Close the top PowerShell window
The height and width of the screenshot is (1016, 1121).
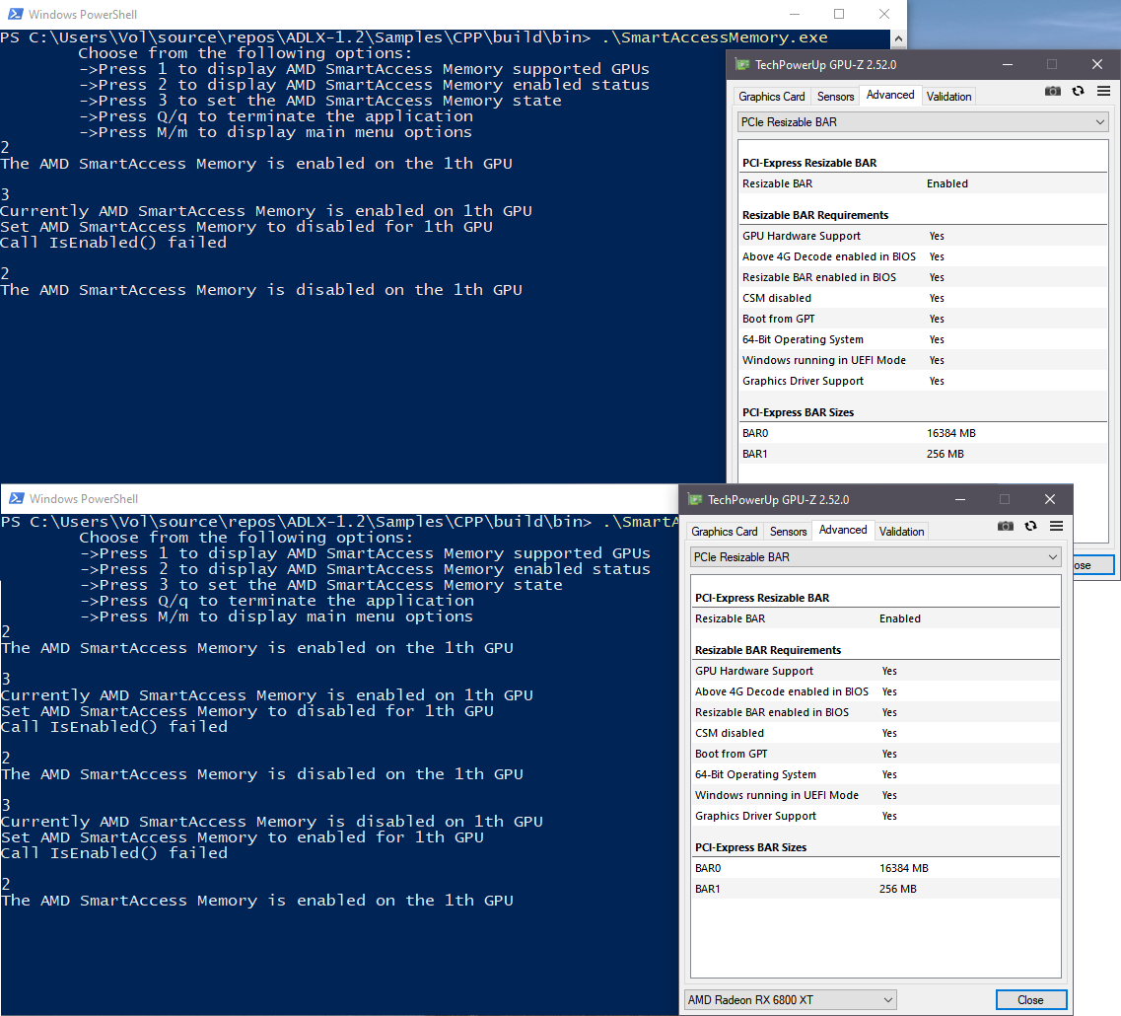(884, 14)
